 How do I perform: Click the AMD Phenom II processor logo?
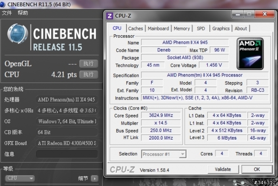(x=250, y=54)
